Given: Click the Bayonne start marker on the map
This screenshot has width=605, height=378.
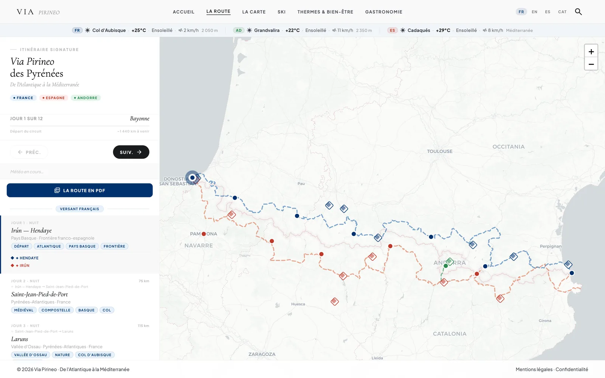Looking at the screenshot, I should pyautogui.click(x=192, y=178).
